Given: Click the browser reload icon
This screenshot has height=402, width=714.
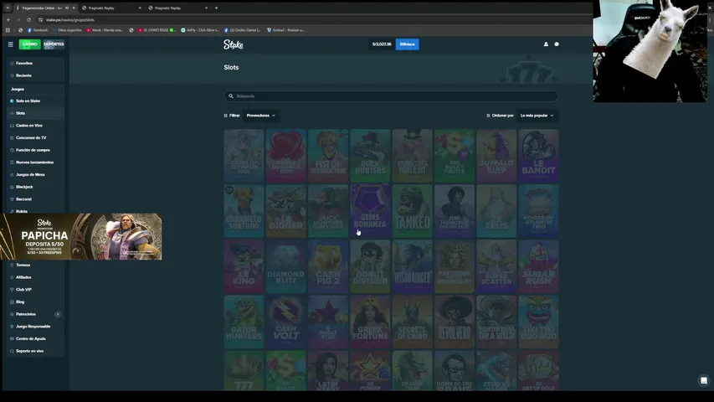Looking at the screenshot, I should point(28,19).
